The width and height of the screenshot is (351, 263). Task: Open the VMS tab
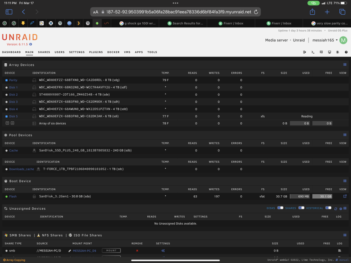[x=127, y=52]
